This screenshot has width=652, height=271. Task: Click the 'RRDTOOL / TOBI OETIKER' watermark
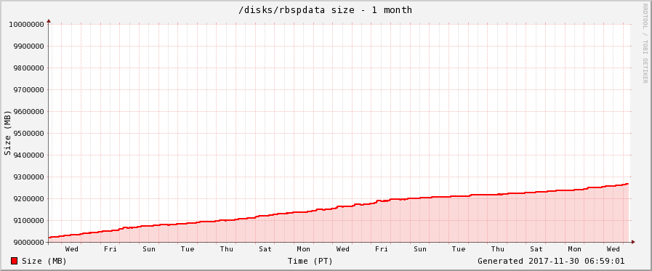(x=645, y=43)
